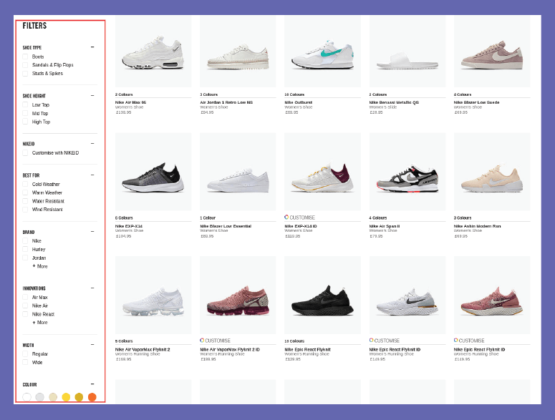The height and width of the screenshot is (420, 555).
Task: Collapse the Innovations filter section
Action: tap(92, 288)
